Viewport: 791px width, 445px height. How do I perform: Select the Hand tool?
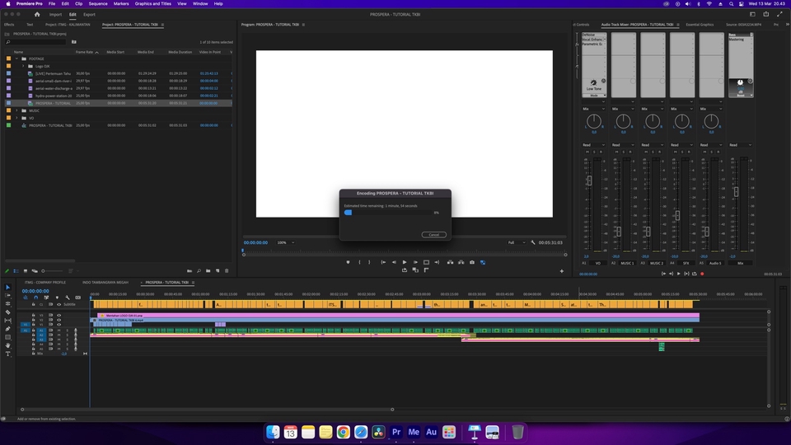(8, 345)
